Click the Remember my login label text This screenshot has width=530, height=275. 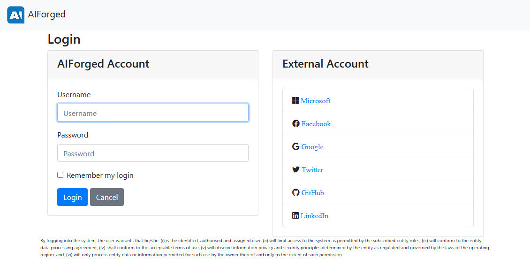click(100, 175)
